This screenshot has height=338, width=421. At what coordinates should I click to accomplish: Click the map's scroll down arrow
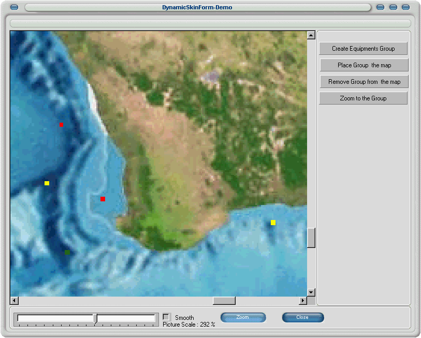(x=311, y=292)
